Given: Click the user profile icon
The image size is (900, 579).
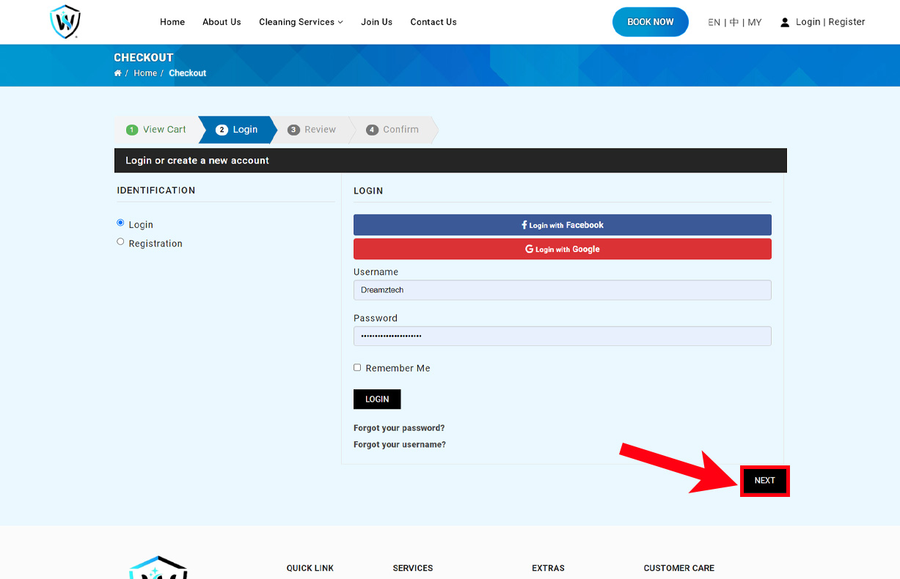Looking at the screenshot, I should coord(785,23).
